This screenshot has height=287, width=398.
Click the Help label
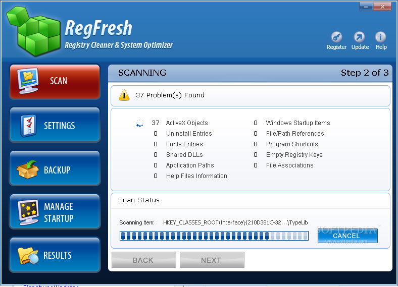coord(381,47)
